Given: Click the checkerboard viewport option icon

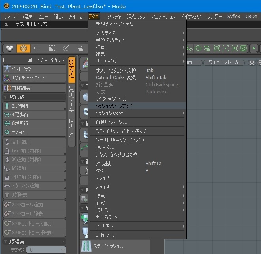Looking at the screenshot, I should click(x=252, y=63).
